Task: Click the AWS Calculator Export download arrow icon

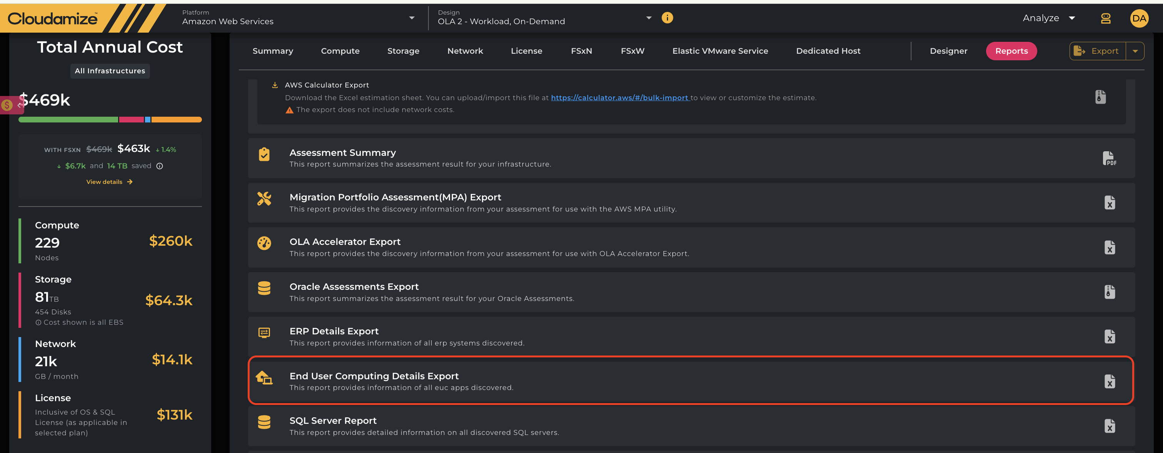Action: point(275,85)
